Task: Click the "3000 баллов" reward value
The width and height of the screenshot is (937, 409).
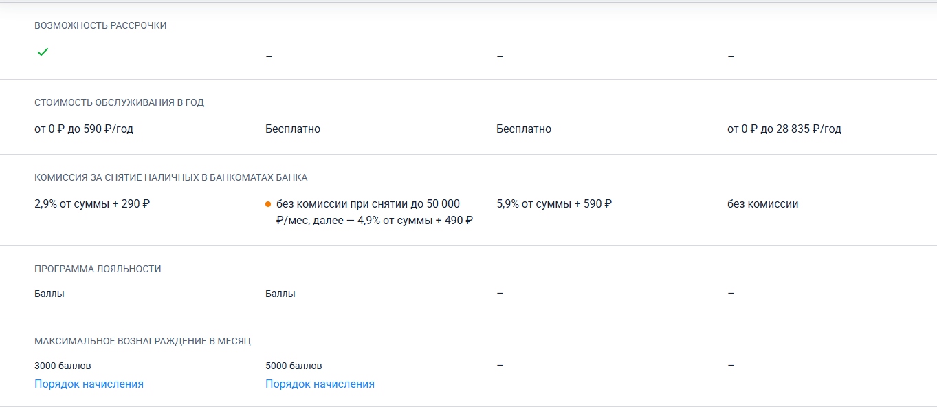Action: click(63, 366)
